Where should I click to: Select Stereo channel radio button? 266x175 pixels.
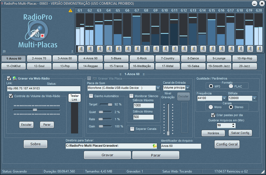[x=231, y=107]
